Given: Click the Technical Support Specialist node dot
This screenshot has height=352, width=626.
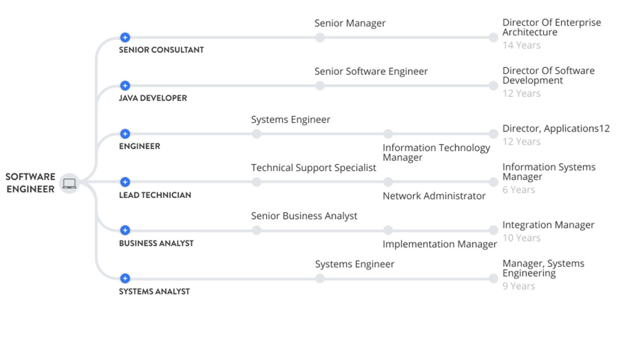Looking at the screenshot, I should pyautogui.click(x=257, y=182).
